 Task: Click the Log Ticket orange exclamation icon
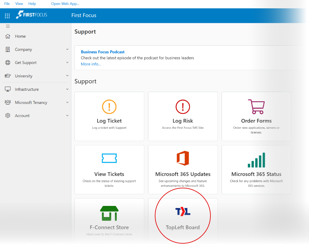pos(109,107)
